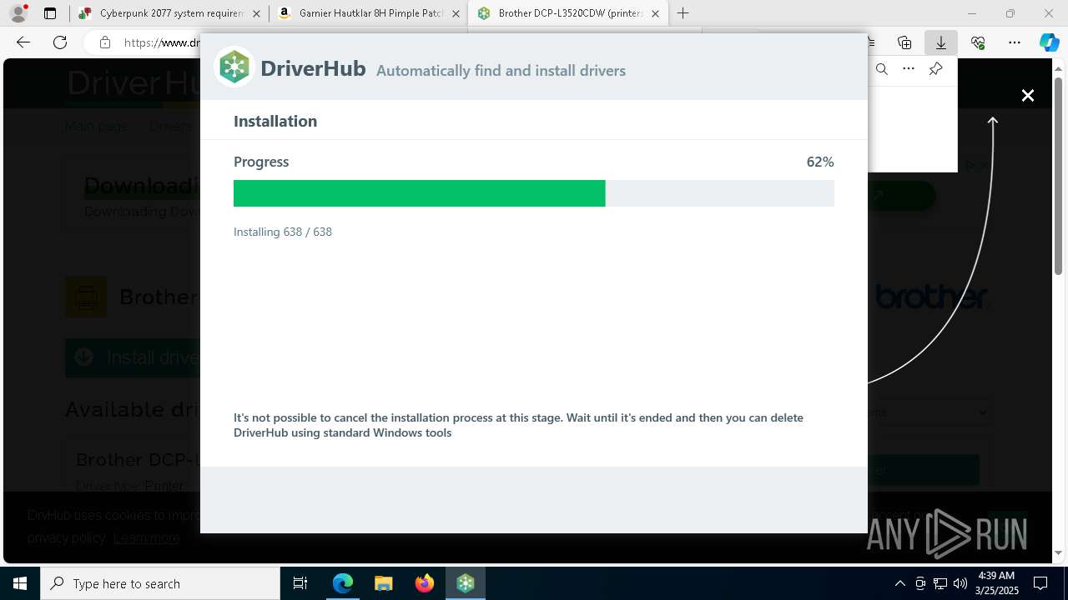The width and height of the screenshot is (1068, 600).
Task: Open the network tray icon
Action: point(940,583)
